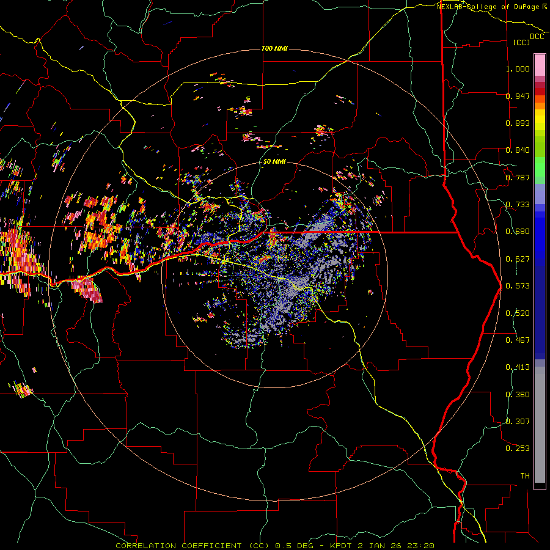The height and width of the screenshot is (550, 550).
Task: Click the '0.5 DEG' elevation text
Action: [x=294, y=546]
